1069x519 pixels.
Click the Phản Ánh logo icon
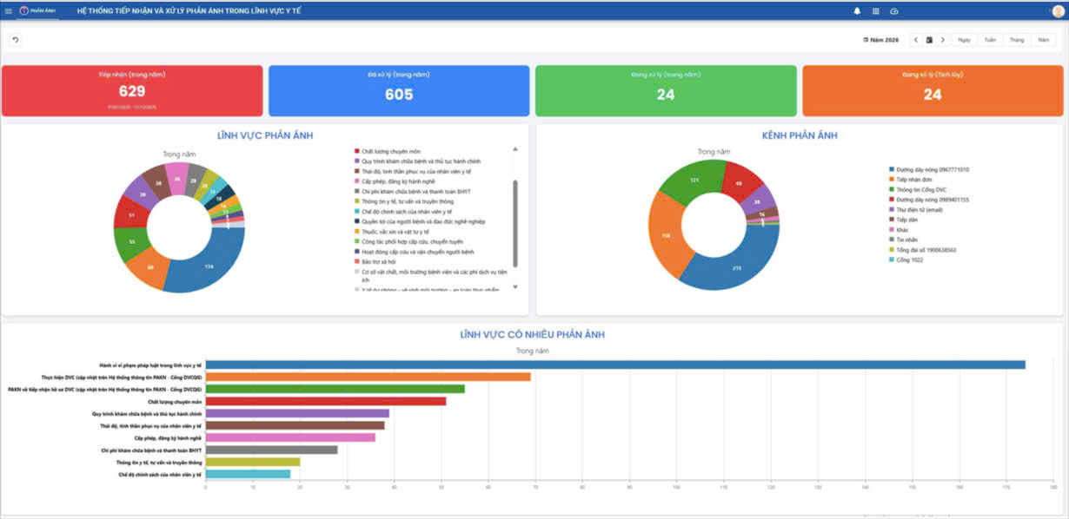(x=23, y=11)
